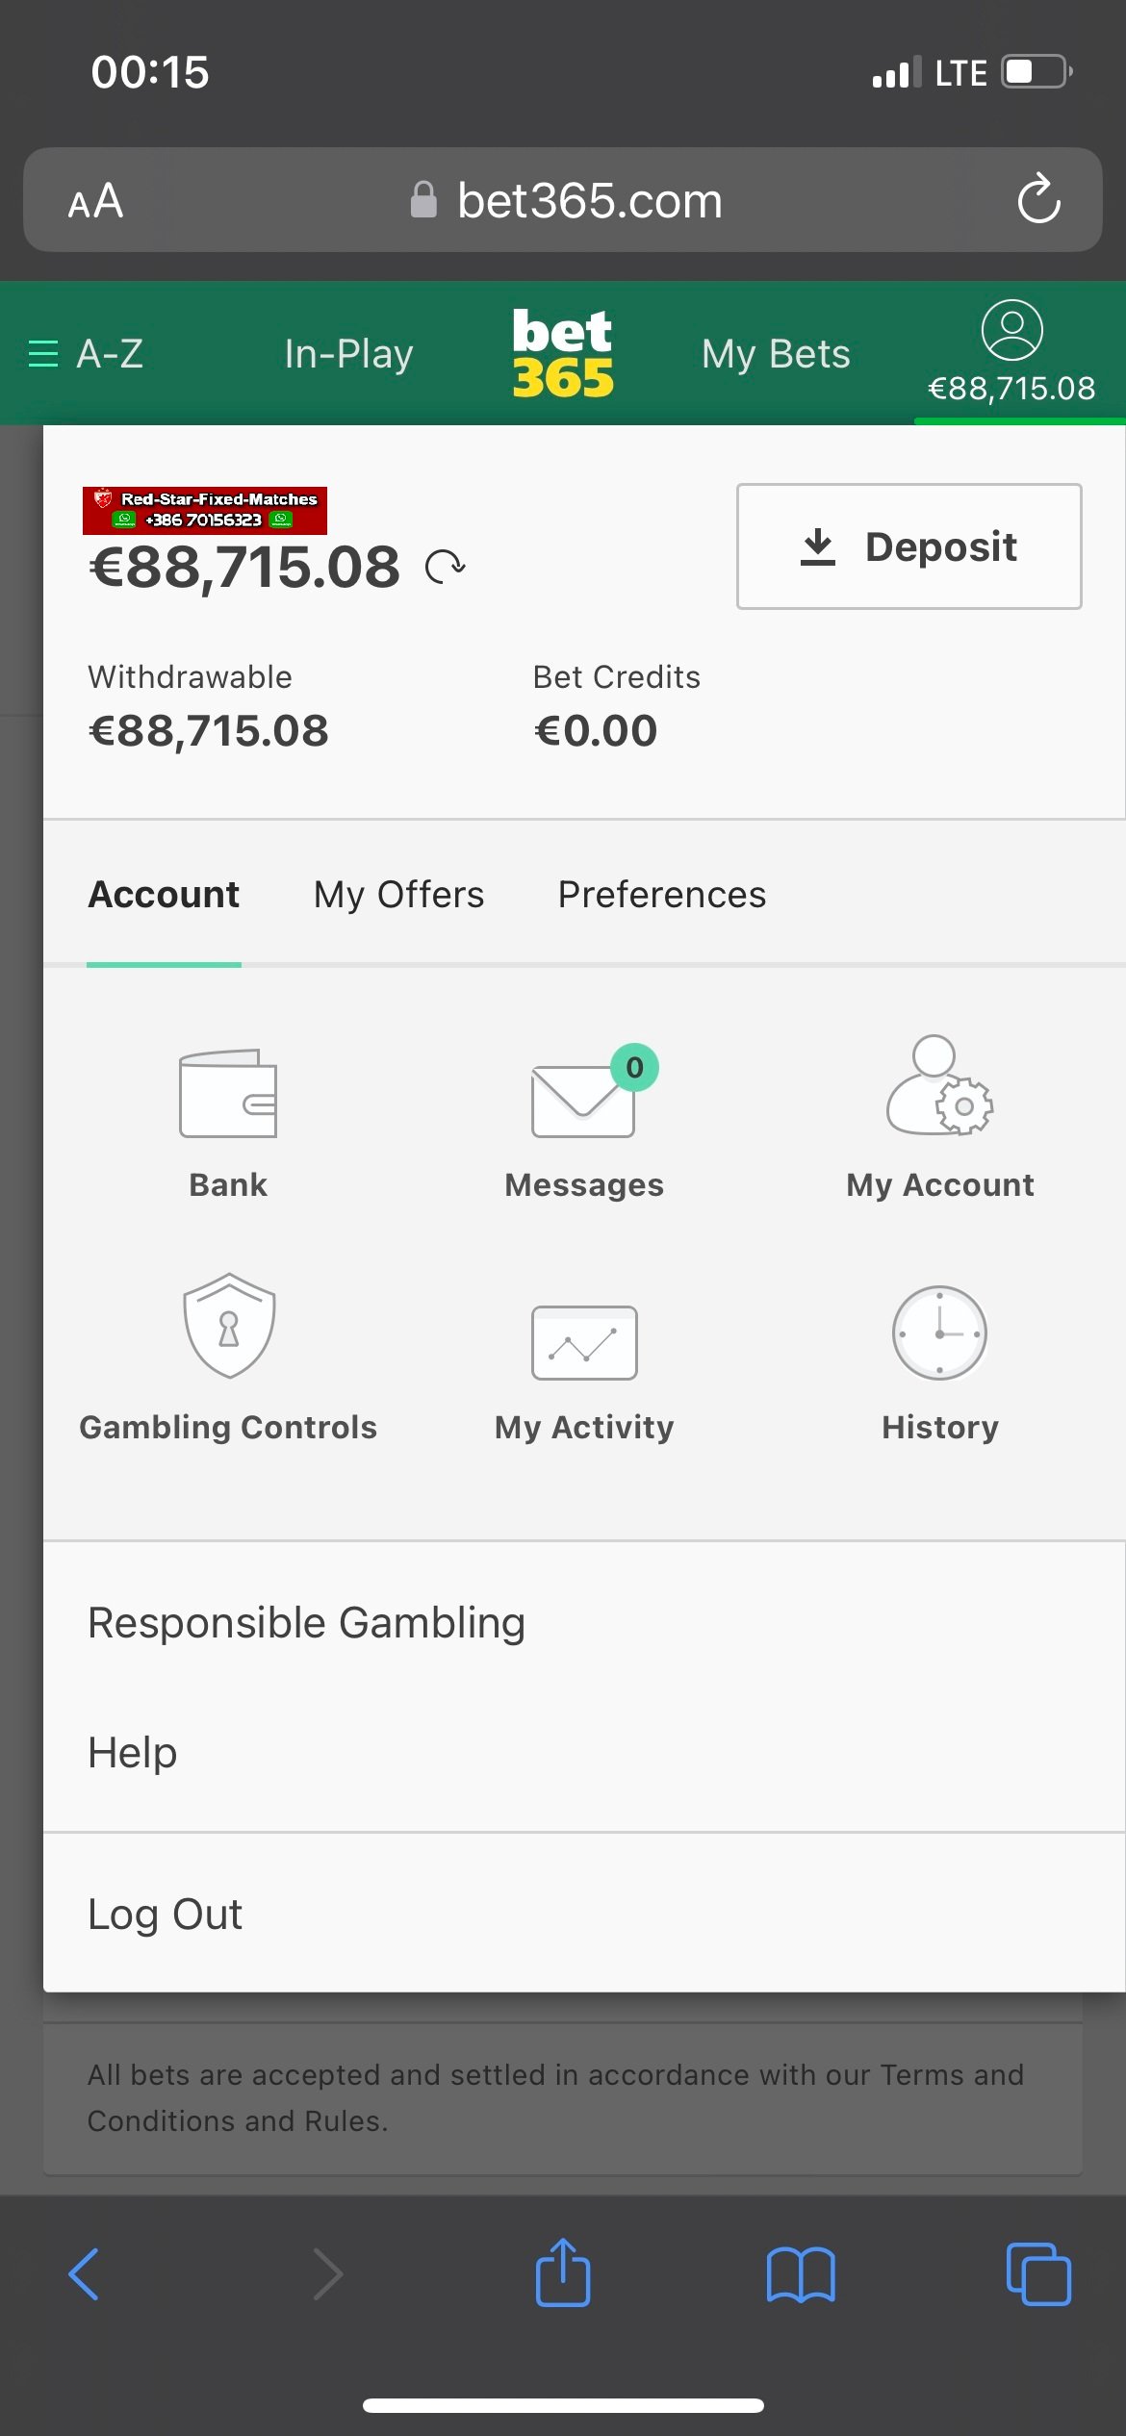Screen dimensions: 1126x2436
Task: Open Gambling Controls shield icon
Action: (229, 1326)
